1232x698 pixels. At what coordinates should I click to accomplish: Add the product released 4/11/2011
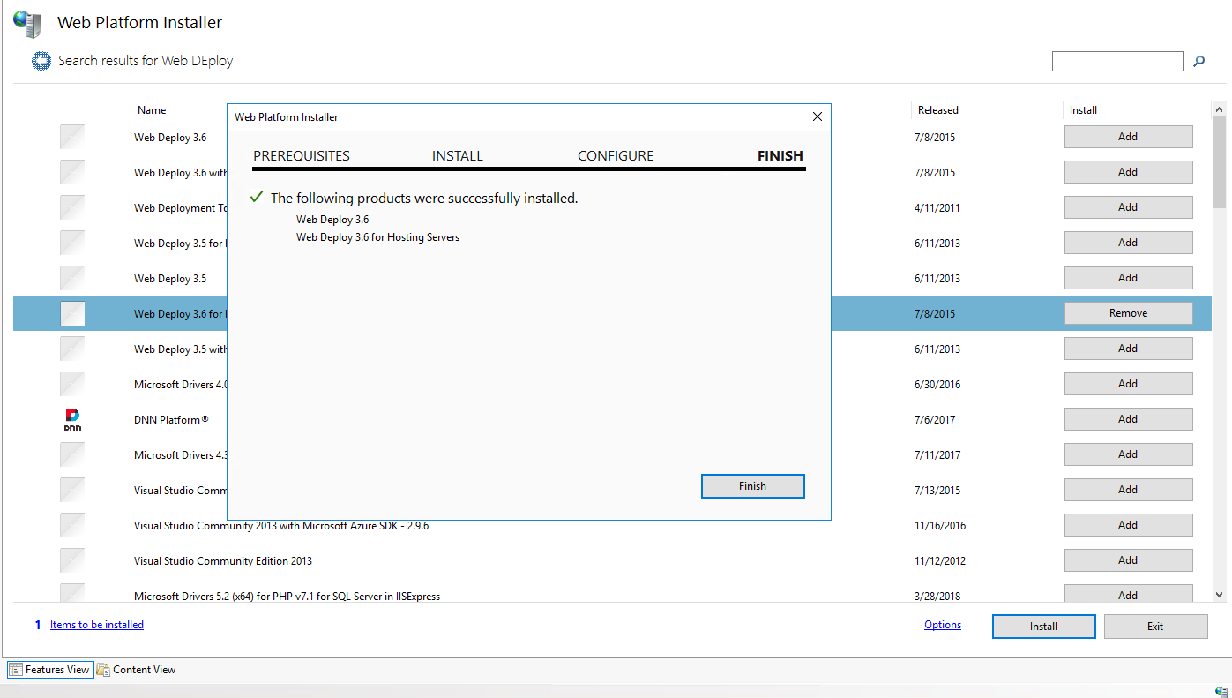[x=1128, y=207]
